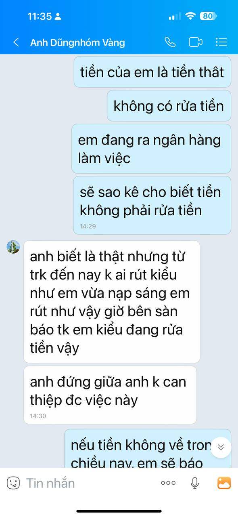The image size is (238, 517).
Task: Tap the Tin nhắn message input field
Action: (x=89, y=483)
